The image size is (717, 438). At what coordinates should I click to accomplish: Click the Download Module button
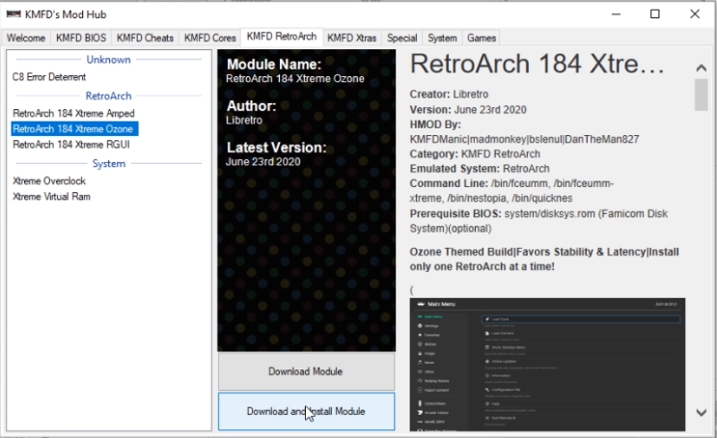click(x=306, y=371)
